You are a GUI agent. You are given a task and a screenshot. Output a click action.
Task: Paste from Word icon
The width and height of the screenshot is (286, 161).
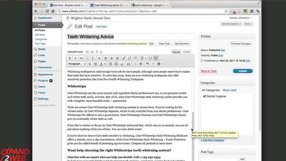[x=116, y=64]
